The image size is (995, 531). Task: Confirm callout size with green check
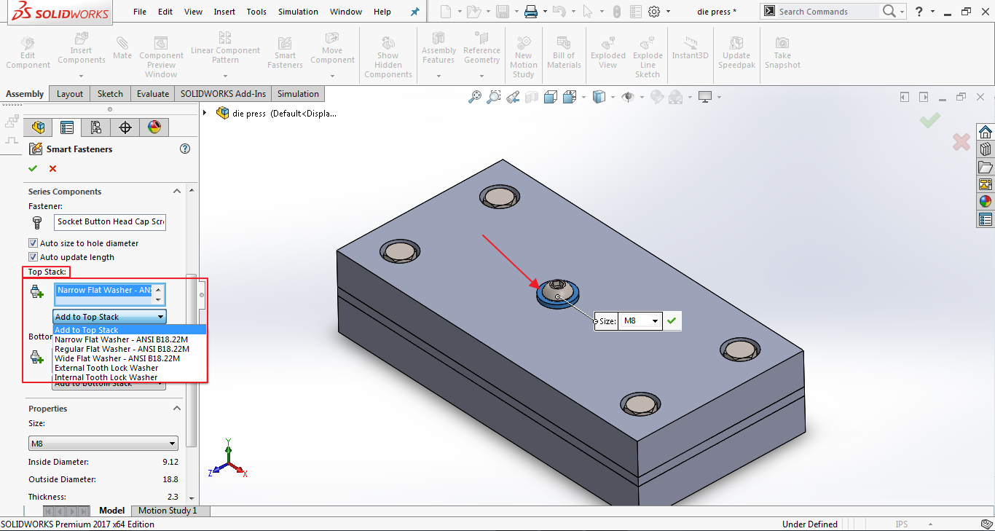(x=672, y=320)
